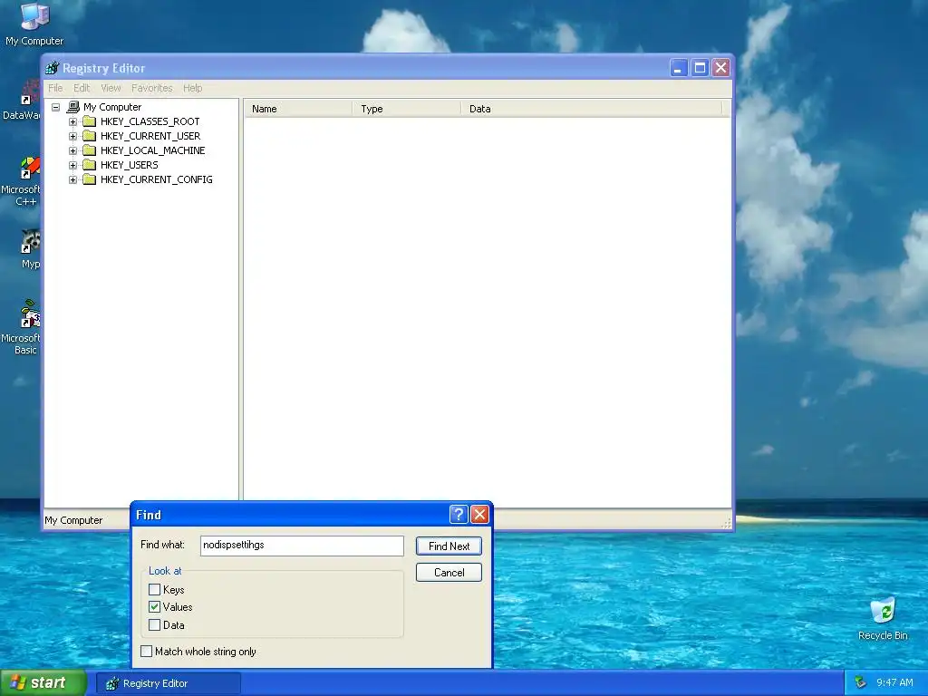Minimize the Registry Editor window
The image size is (928, 696).
click(x=678, y=68)
